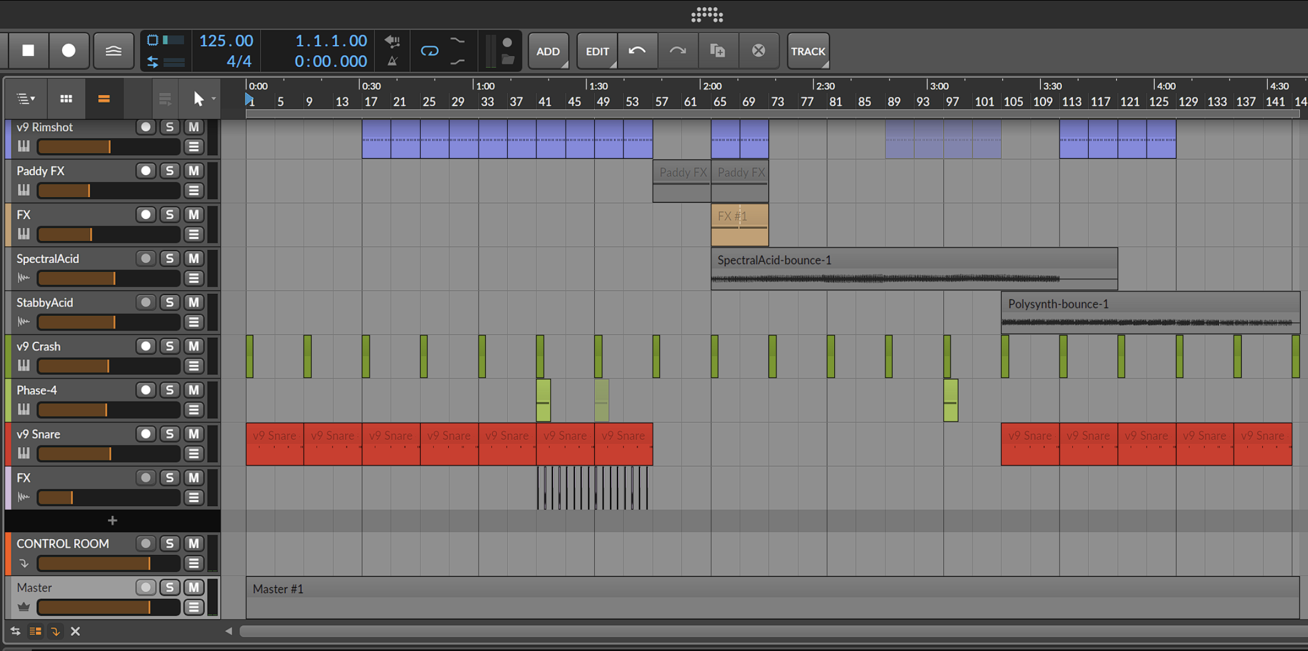Click the duplicate icon in toolbar
Viewport: 1308px width, 651px height.
pyautogui.click(x=718, y=50)
